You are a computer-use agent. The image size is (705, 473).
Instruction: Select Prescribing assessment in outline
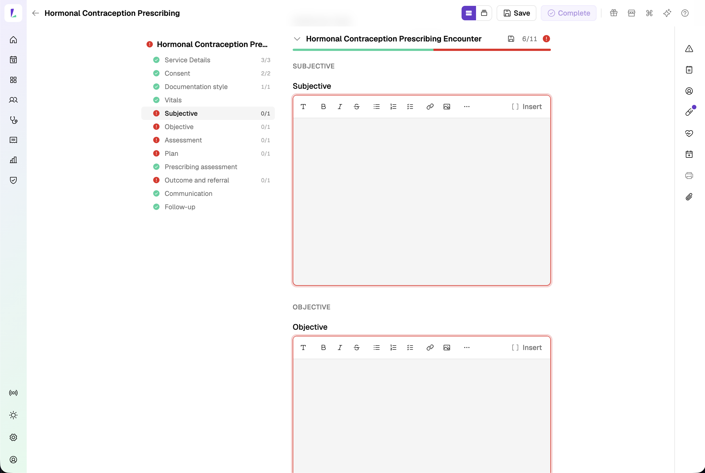(x=208, y=167)
